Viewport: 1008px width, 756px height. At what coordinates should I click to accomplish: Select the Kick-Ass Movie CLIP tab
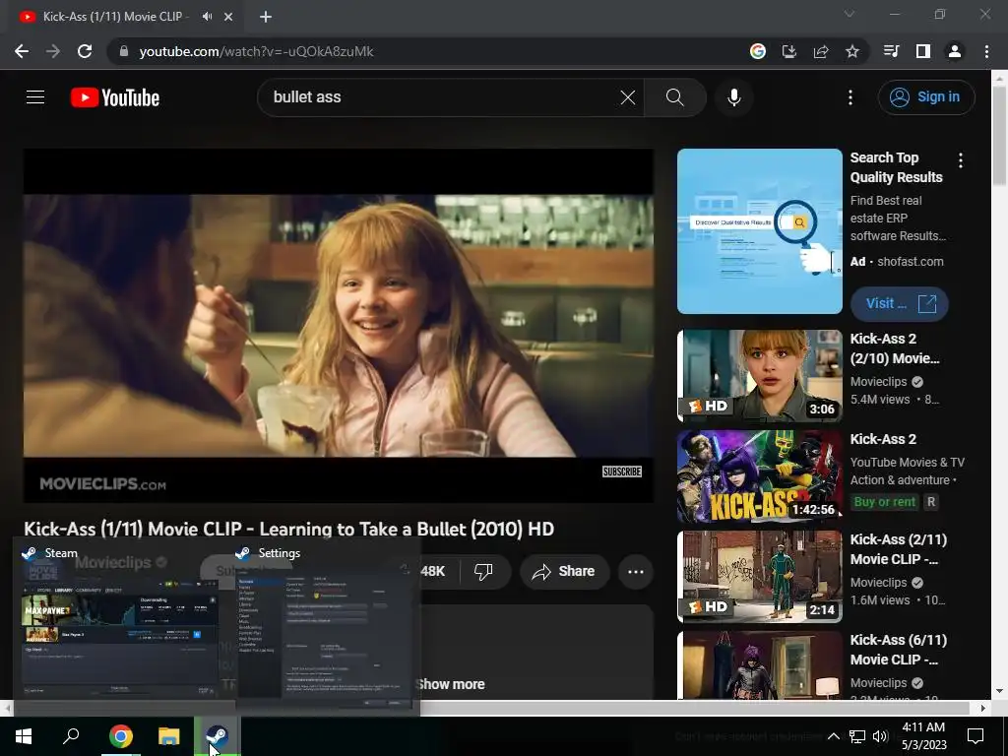[x=116, y=17]
